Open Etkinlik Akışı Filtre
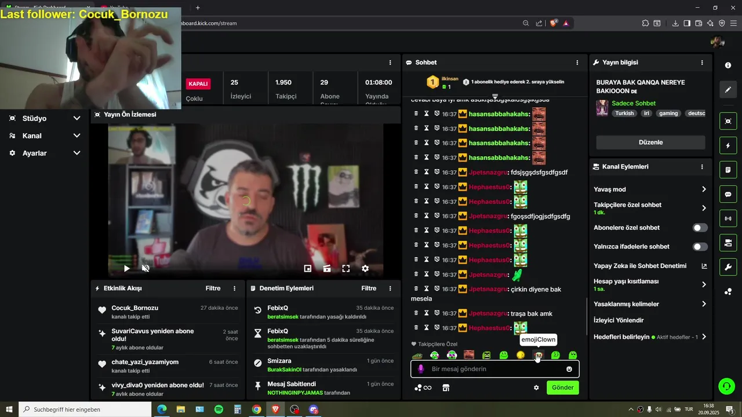The image size is (742, 417). (213, 288)
